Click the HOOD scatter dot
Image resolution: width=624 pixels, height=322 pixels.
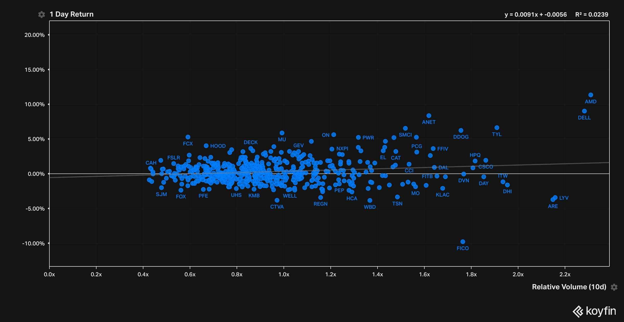[x=206, y=146]
